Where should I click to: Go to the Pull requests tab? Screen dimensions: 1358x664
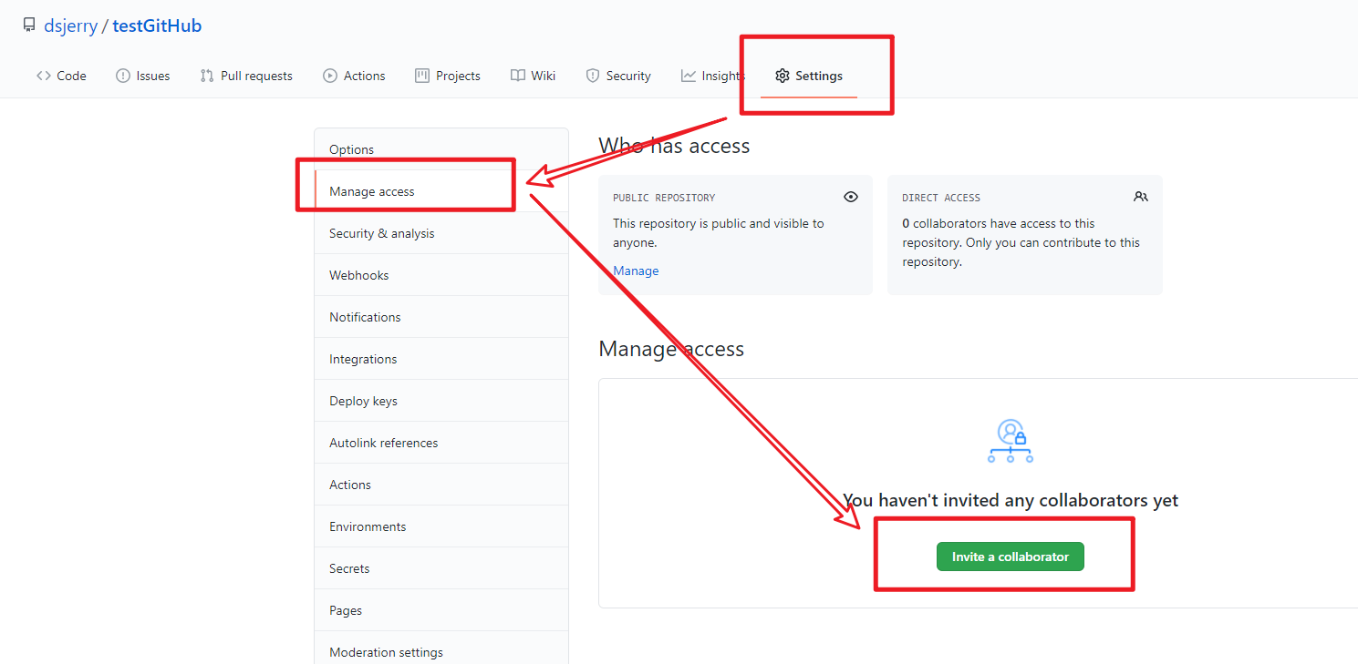(246, 76)
